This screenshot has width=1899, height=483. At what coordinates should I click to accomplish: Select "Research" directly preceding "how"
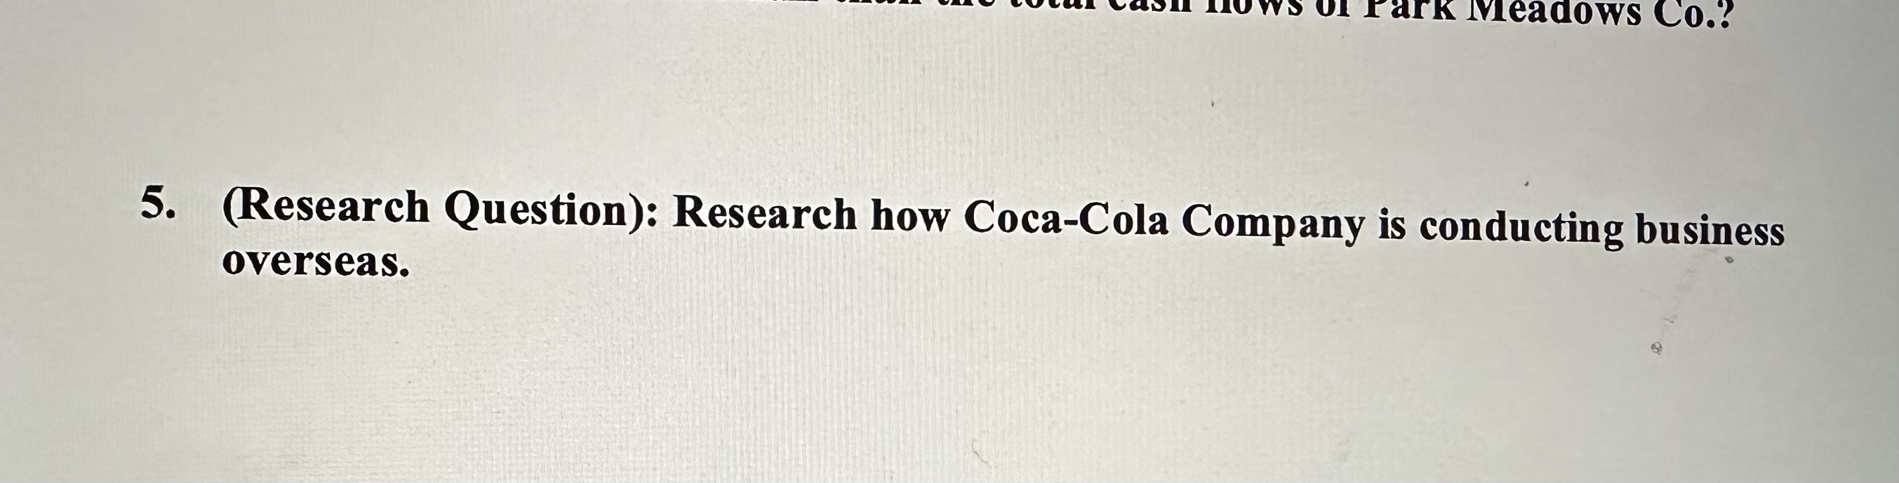coord(764,215)
